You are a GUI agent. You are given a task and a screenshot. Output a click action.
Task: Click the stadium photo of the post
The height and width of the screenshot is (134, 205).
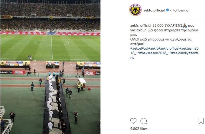point(50,67)
